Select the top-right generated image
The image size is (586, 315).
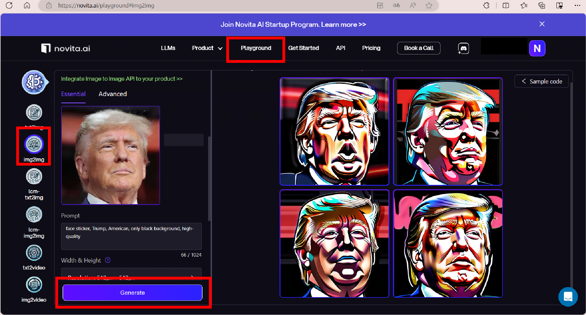point(448,132)
